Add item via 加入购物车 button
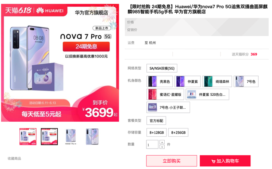 (225, 161)
